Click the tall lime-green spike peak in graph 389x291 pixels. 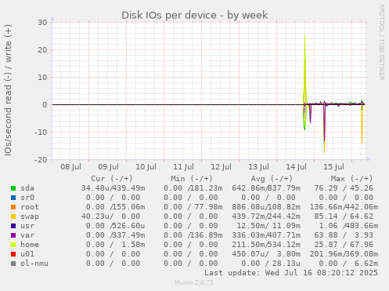tap(304, 35)
